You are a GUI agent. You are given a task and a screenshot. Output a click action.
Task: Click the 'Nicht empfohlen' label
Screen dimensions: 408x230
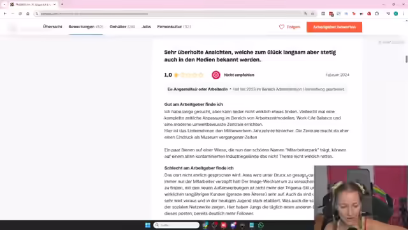point(239,75)
